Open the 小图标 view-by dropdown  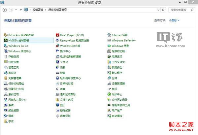pos(174,20)
